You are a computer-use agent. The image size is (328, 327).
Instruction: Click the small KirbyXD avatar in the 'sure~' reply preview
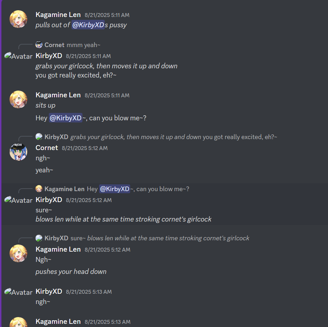(x=39, y=238)
